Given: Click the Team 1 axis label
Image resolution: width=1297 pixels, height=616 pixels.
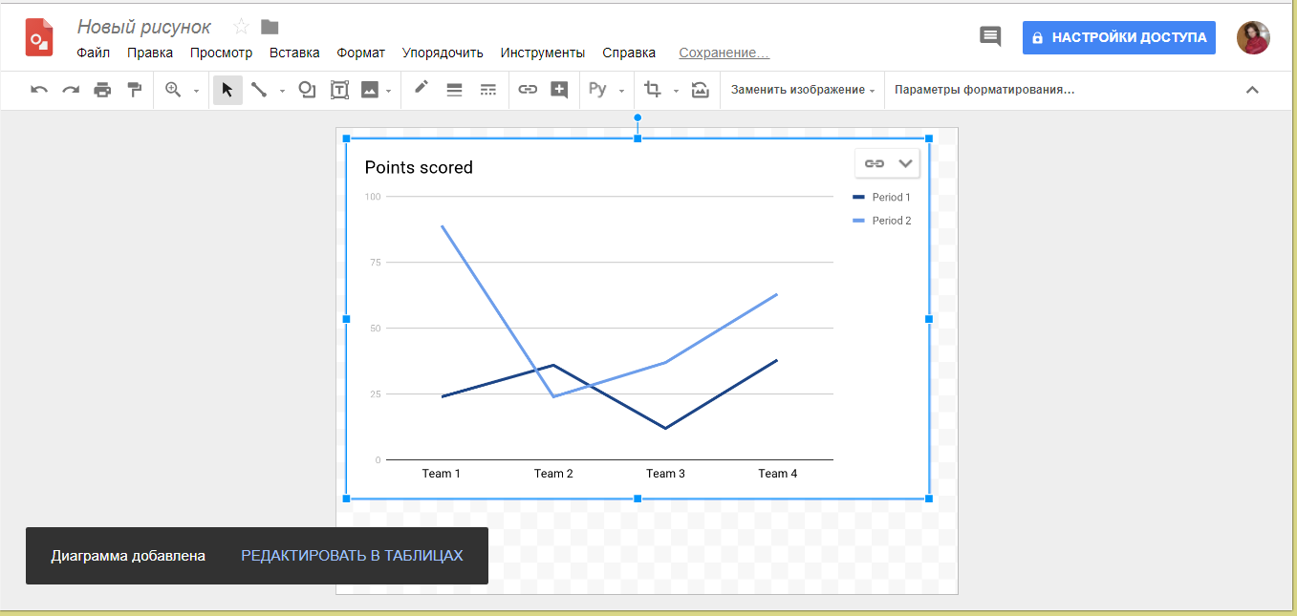Looking at the screenshot, I should [x=442, y=474].
